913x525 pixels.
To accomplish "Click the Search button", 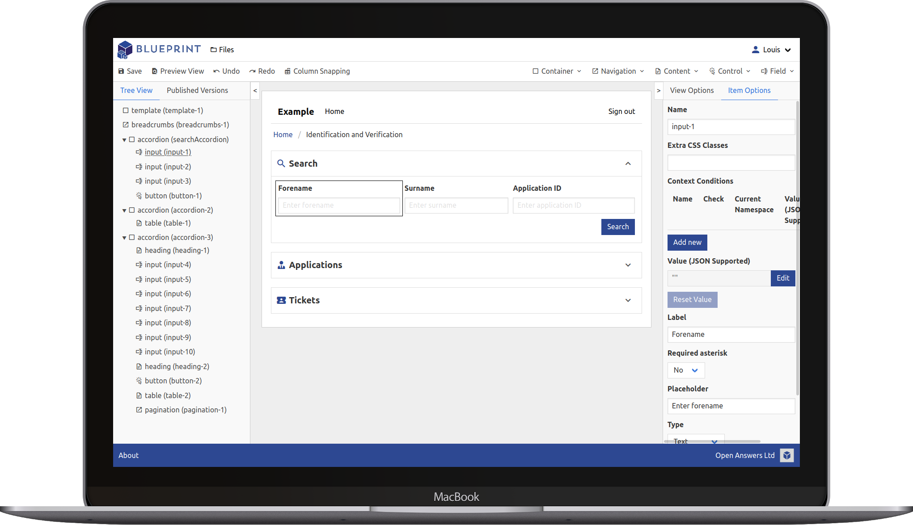I will click(617, 227).
